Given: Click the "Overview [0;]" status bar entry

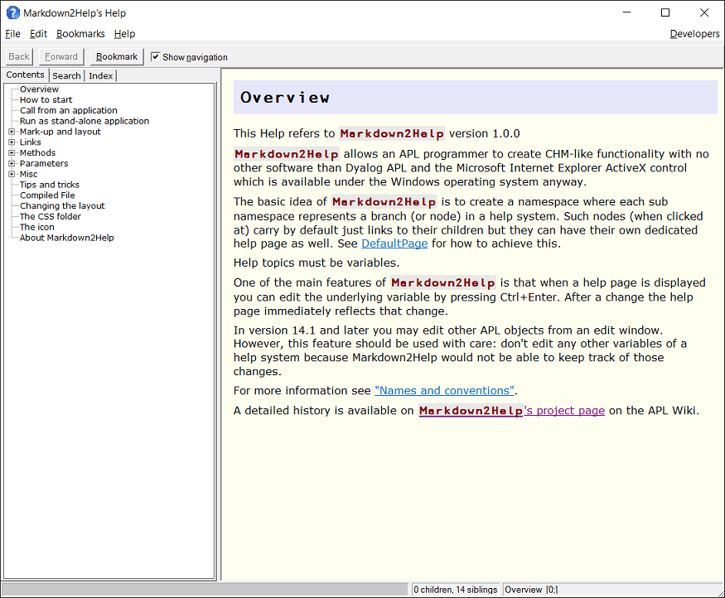Looking at the screenshot, I should [x=531, y=590].
